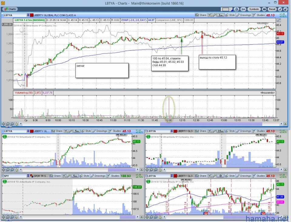
Task: Select the crosshair tool in LBTYA daily chart
Action: coord(147,217)
